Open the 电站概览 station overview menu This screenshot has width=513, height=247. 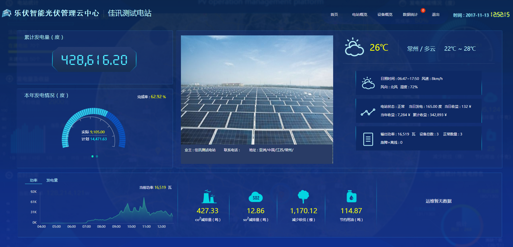359,14
